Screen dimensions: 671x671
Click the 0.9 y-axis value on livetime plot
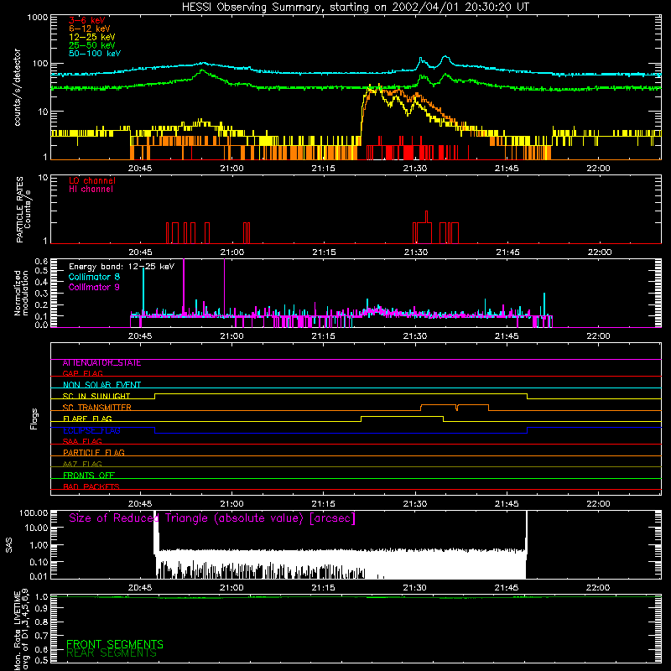click(41, 608)
